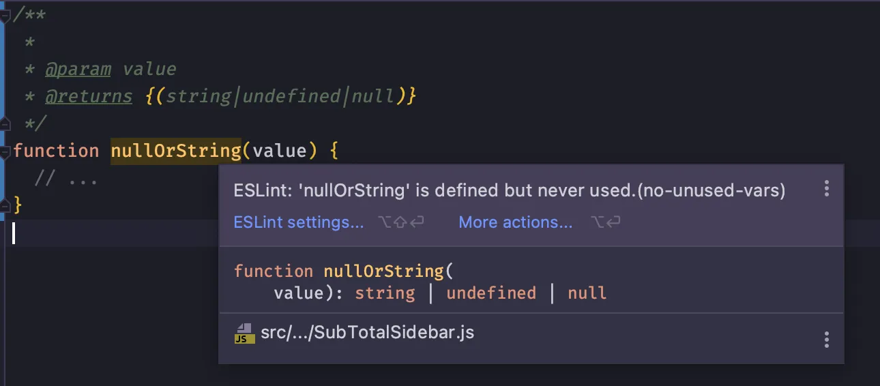Click the {(string|undefined|null)} type annotation in the JSDoc
Viewport: 880px width, 386px height.
pyautogui.click(x=280, y=96)
